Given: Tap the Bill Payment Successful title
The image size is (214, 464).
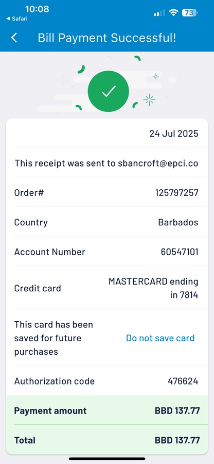Looking at the screenshot, I should tap(107, 38).
